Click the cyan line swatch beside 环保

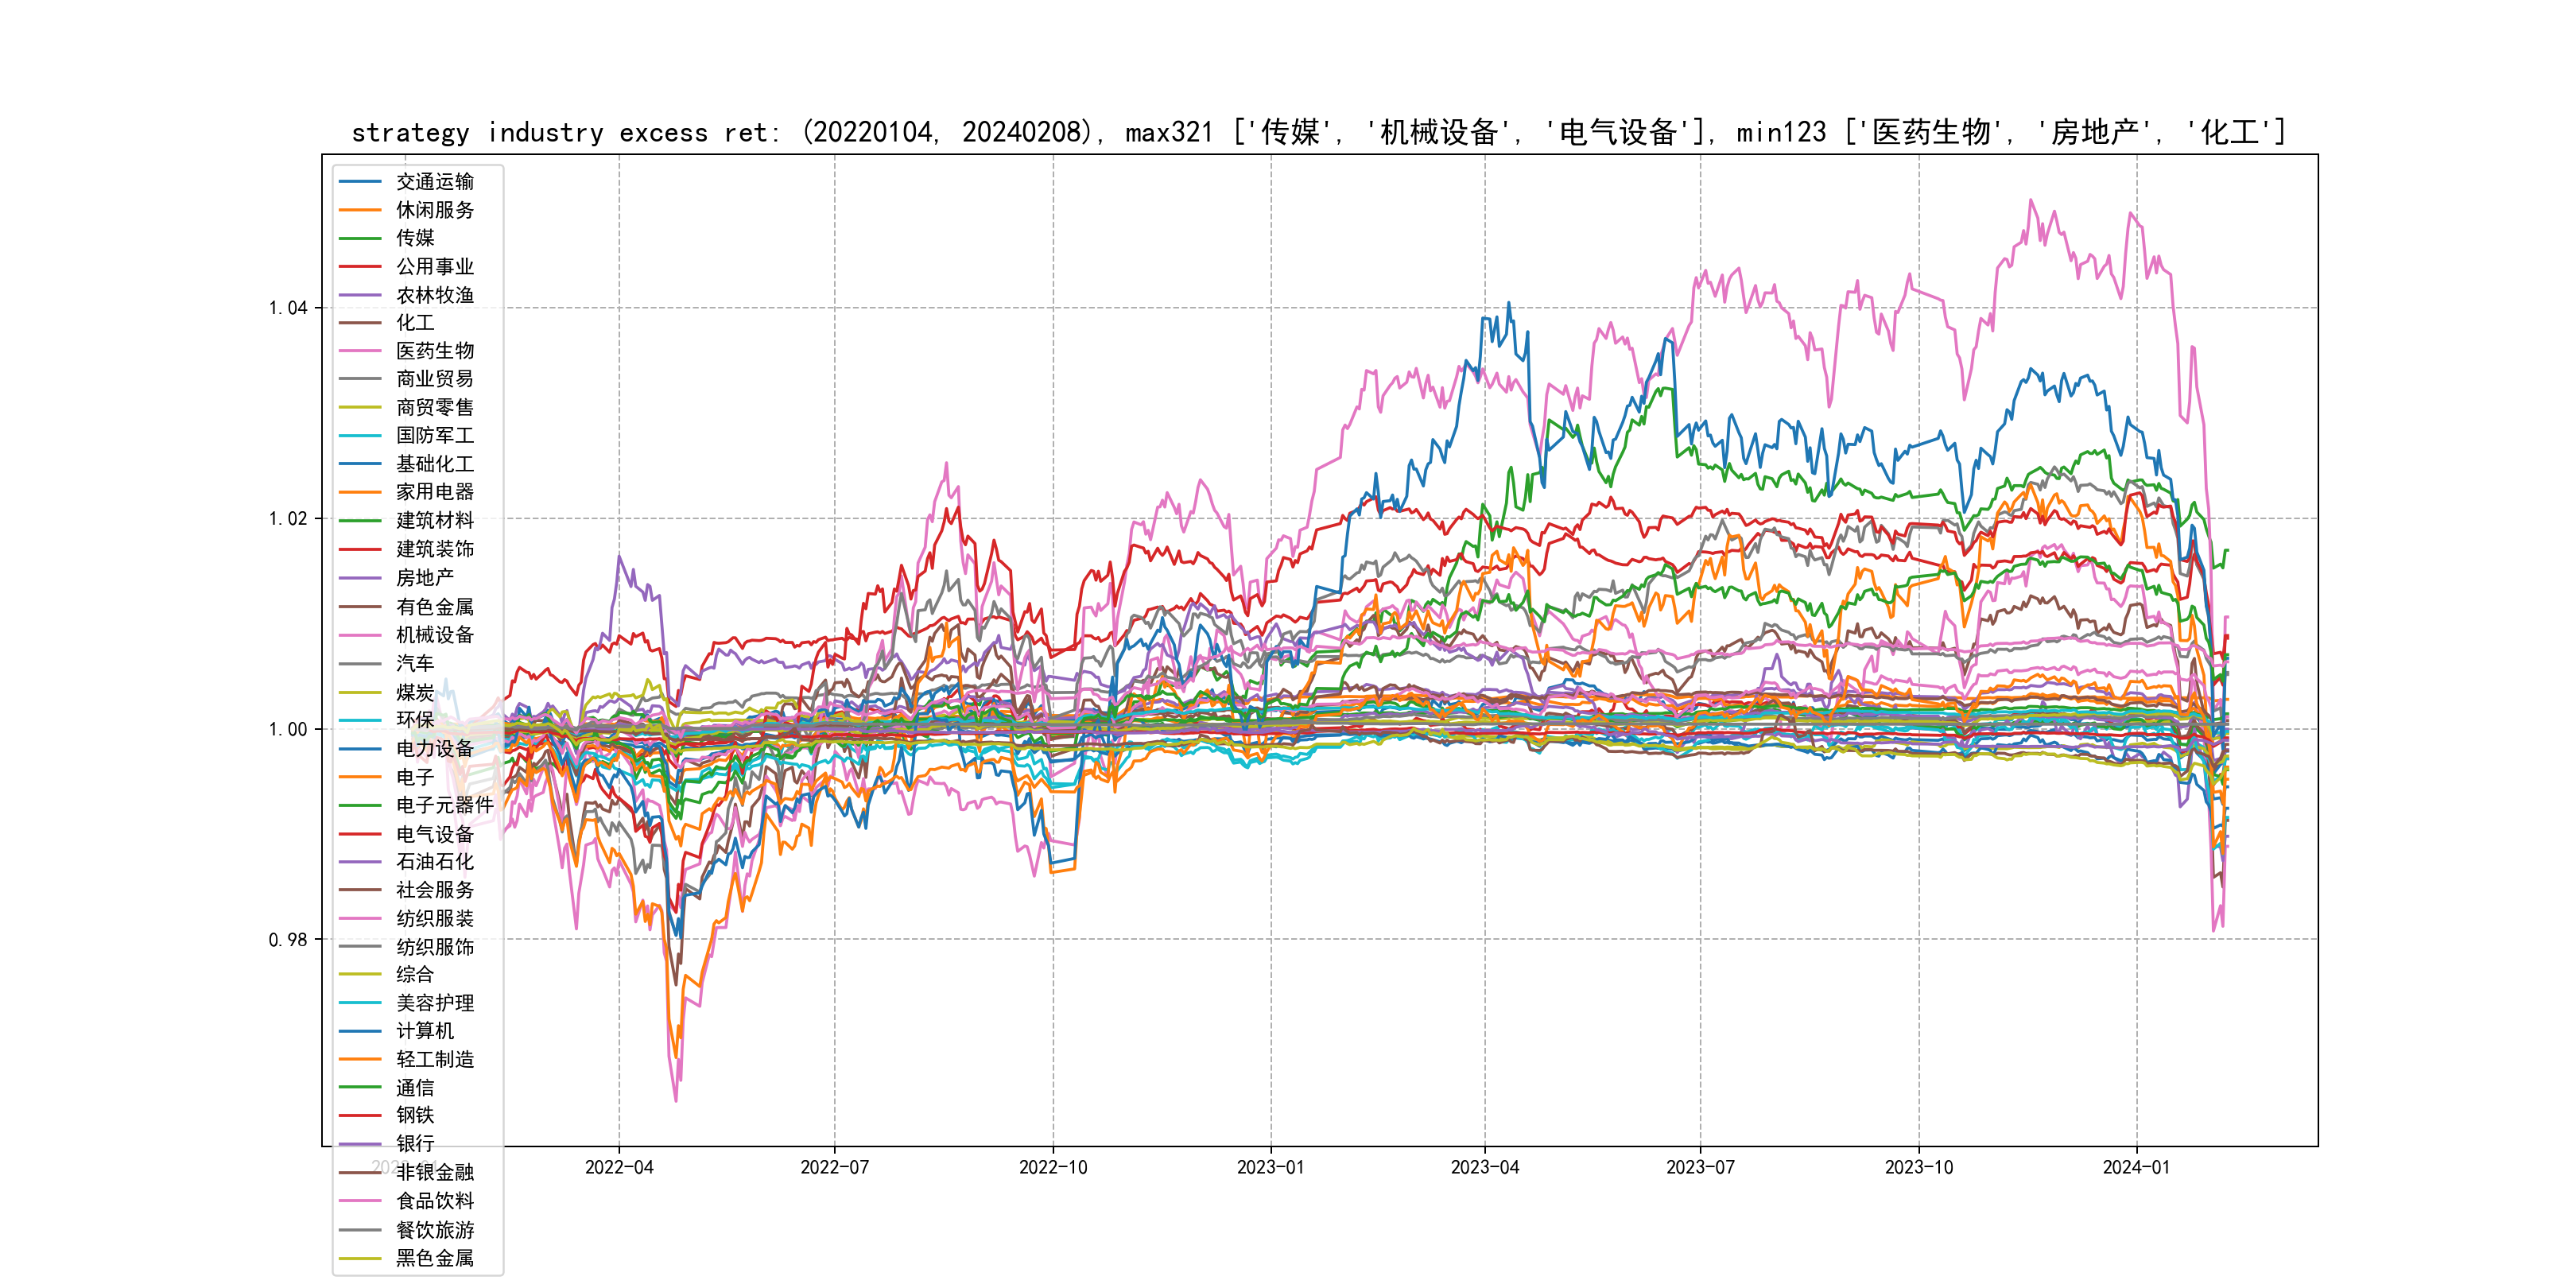[360, 720]
